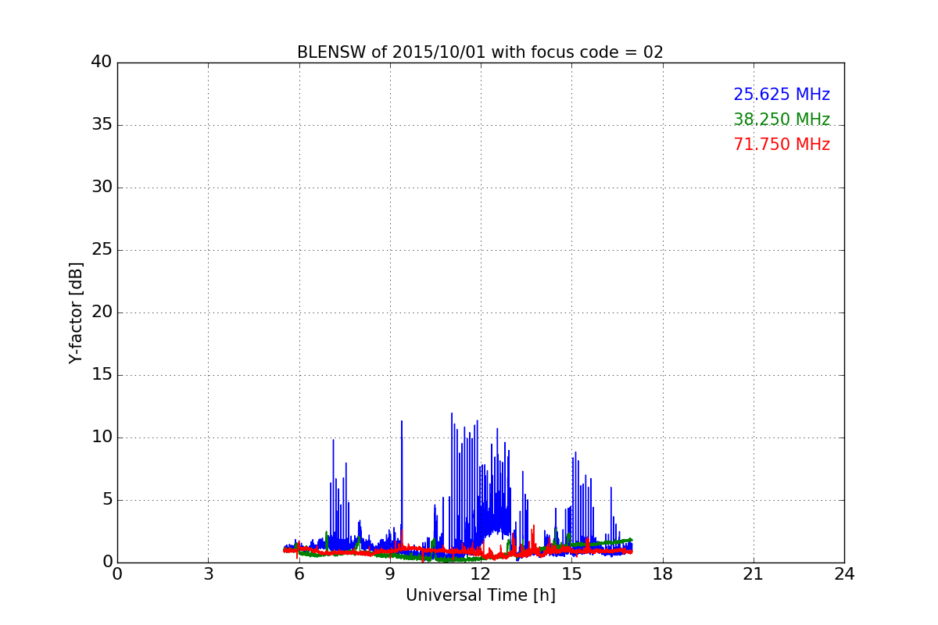Click the y-axis tick label '40'
Viewport: 938px width, 625px height.
pyautogui.click(x=102, y=62)
